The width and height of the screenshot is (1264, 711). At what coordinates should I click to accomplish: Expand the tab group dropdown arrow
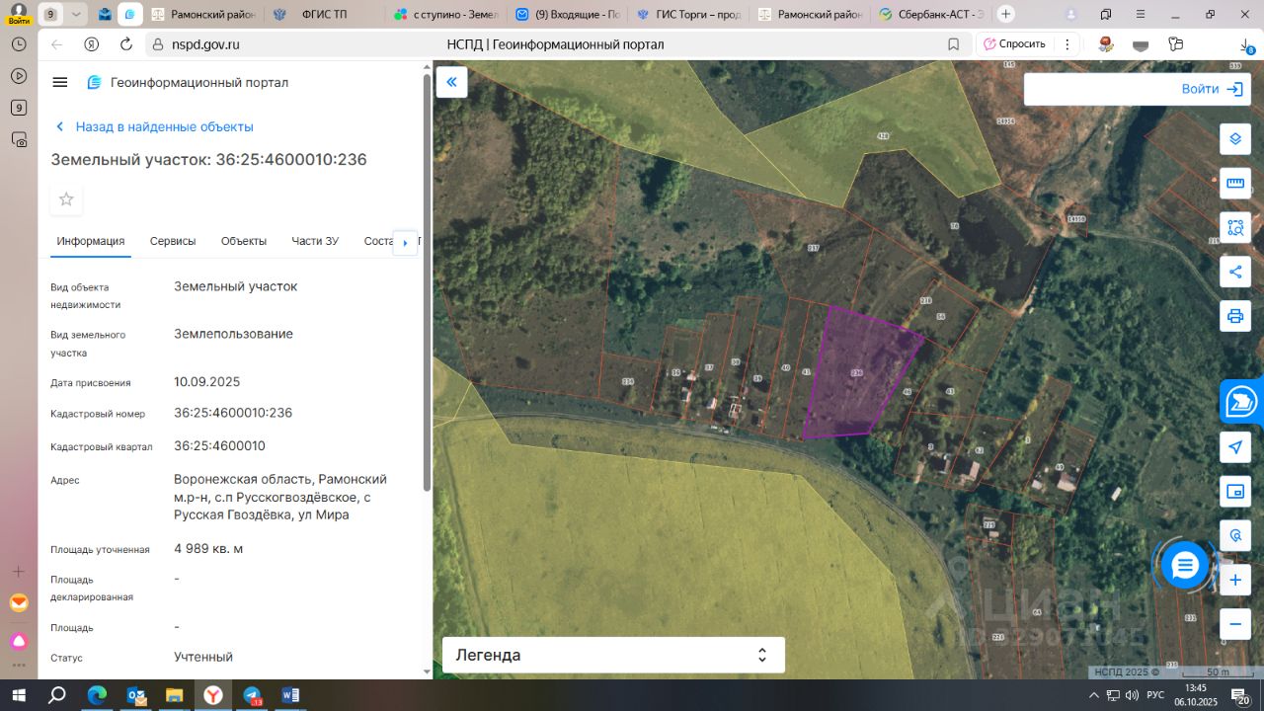pos(78,15)
